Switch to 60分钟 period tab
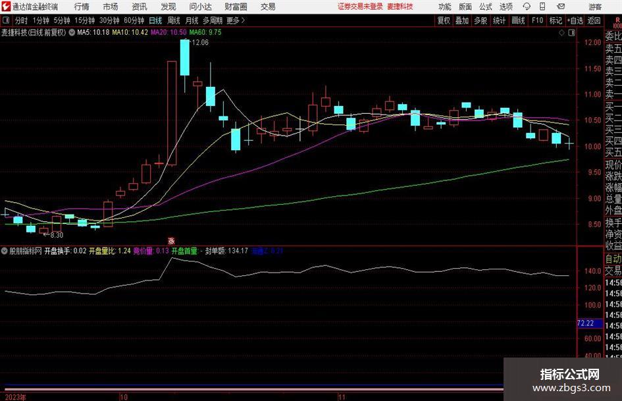This screenshot has height=401, width=622. 134,20
